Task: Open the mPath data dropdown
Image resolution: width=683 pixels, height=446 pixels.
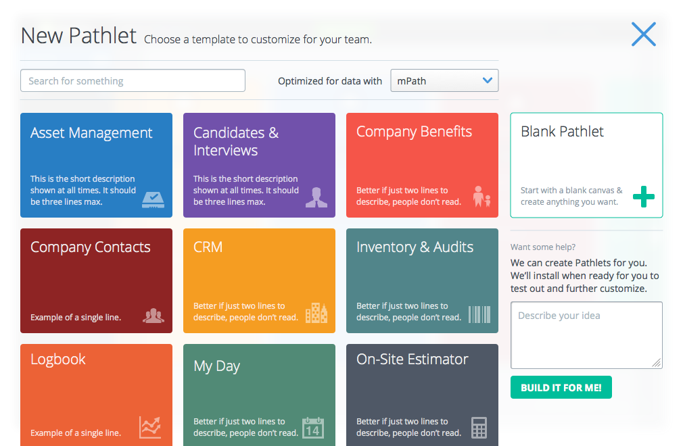Action: point(444,81)
